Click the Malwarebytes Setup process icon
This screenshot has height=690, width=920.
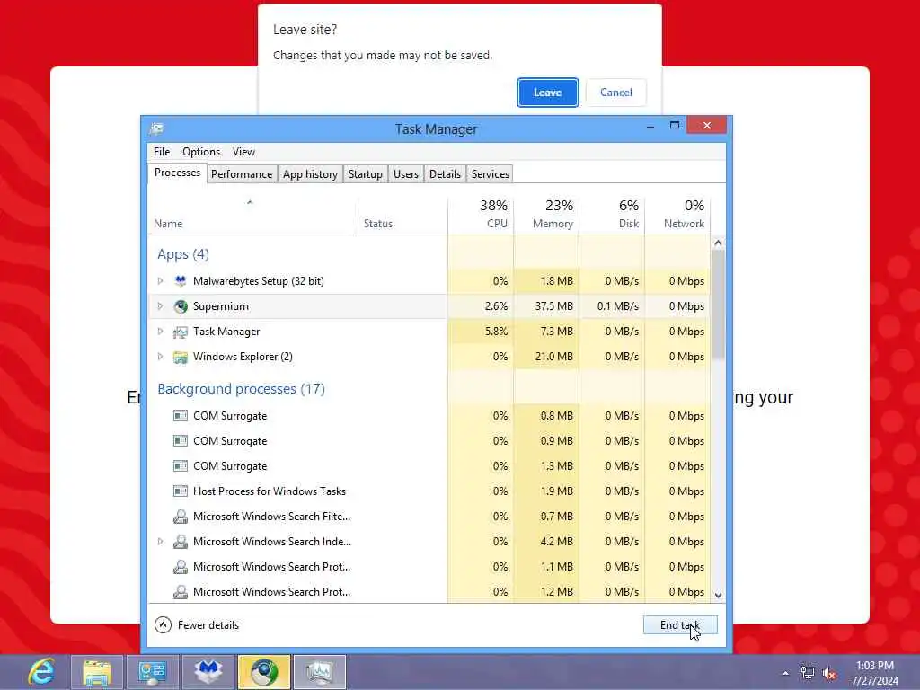coord(181,281)
